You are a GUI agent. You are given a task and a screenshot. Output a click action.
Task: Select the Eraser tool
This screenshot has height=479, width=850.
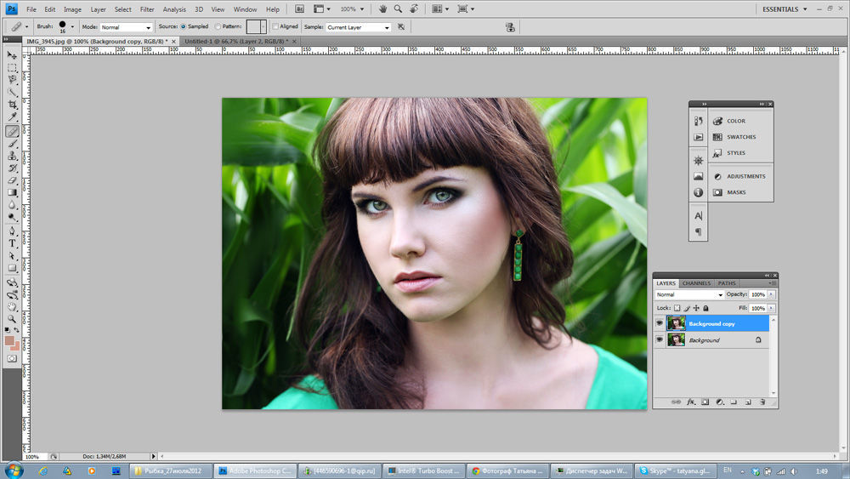(12, 180)
